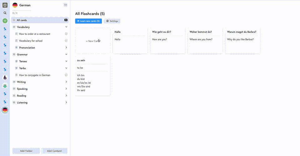Screen dimensions: 300x156
Task: Click the play triangle in Learn new cards
Action: click(x=78, y=21)
